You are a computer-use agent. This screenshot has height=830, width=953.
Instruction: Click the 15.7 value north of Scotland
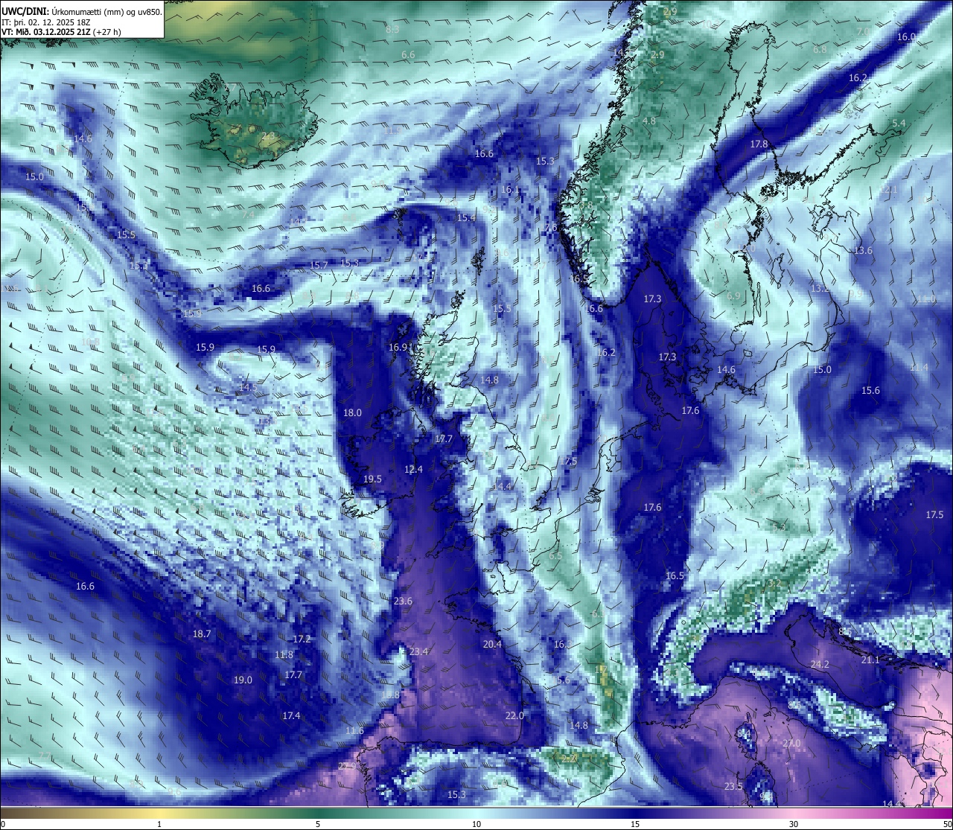pos(319,266)
